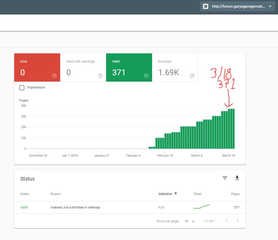Open the 'Indexed, not submitted in sitemap' row
This screenshot has height=240, width=278.
75,207
